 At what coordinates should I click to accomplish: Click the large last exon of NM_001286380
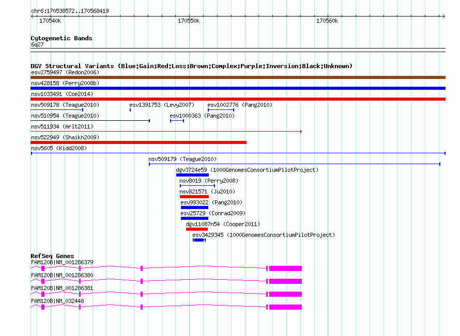tap(285, 281)
